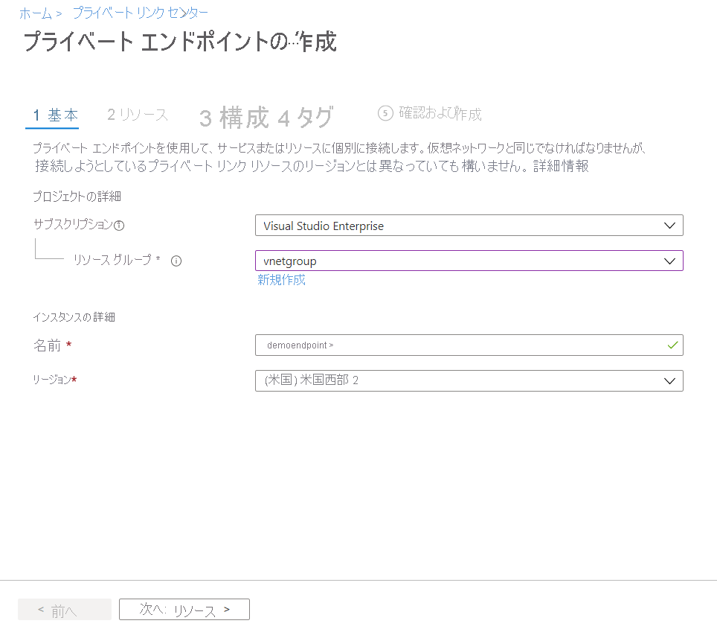
Task: Click the name field containing demoendpoint
Action: click(x=469, y=345)
